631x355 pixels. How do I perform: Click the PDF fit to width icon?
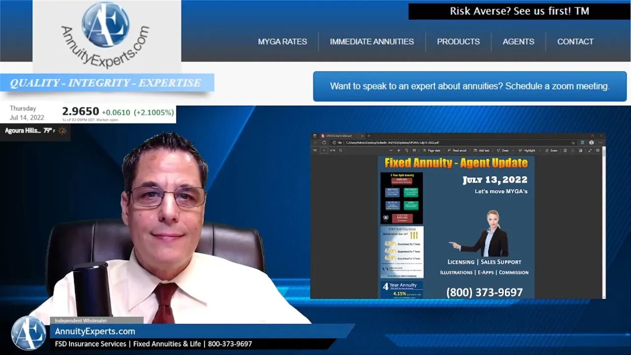414,150
